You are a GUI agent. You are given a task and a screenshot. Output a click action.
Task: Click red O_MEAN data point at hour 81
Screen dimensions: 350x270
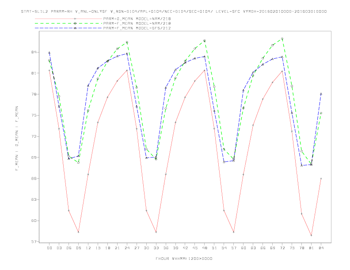tap(312, 236)
